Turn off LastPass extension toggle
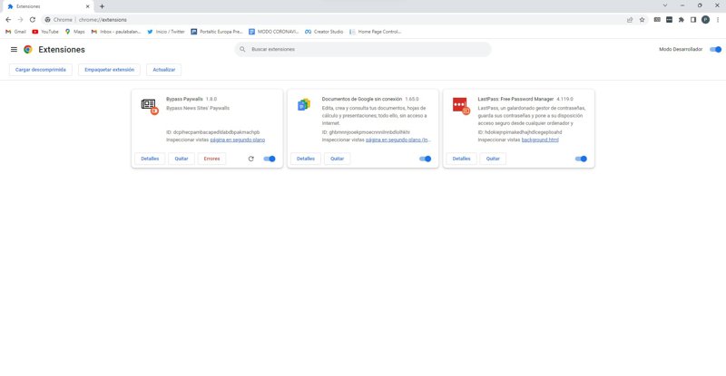Image resolution: width=726 pixels, height=376 pixels. 581,159
